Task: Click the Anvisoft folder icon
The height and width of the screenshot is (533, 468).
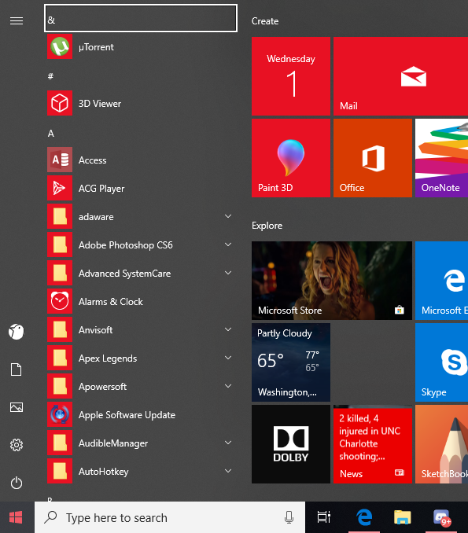Action: (60, 329)
